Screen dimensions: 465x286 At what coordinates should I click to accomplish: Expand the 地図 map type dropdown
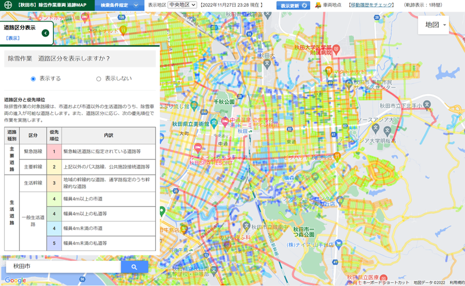436,25
